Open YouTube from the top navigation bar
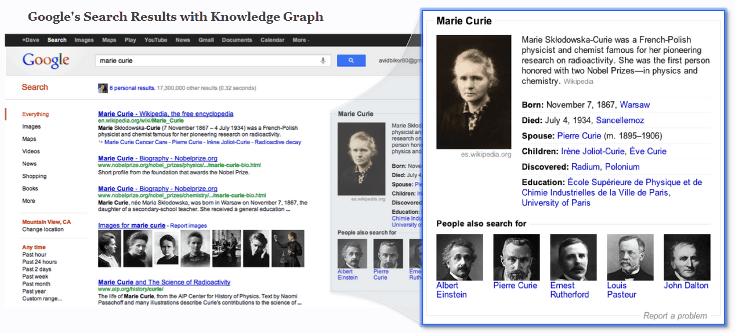 pos(155,40)
